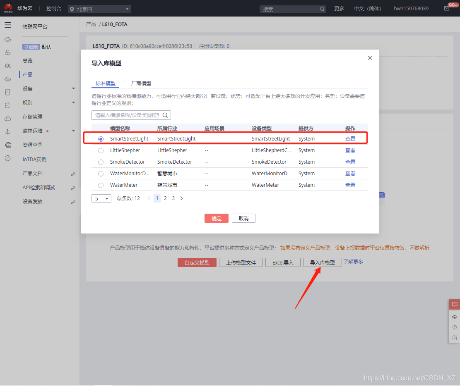Click 查看 link for SmartStreetLight row
The height and width of the screenshot is (386, 460).
350,139
